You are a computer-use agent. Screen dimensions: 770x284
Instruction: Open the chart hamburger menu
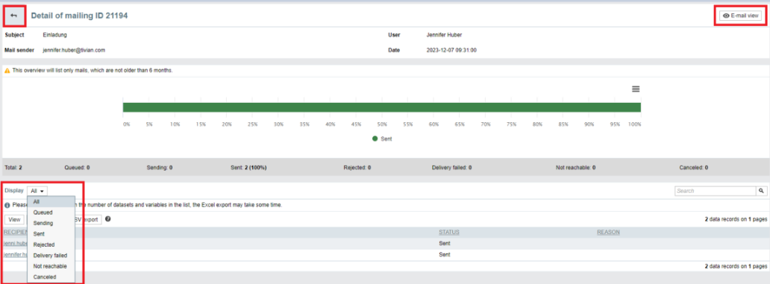click(636, 89)
